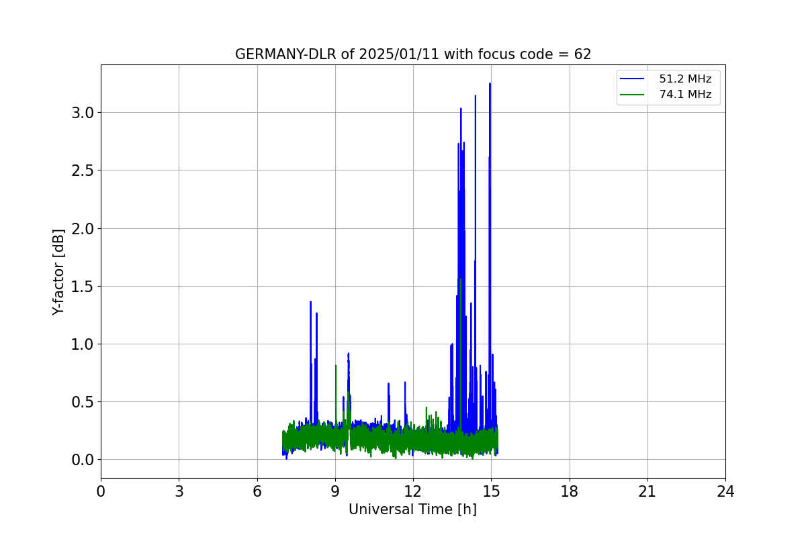The height and width of the screenshot is (537, 806).
Task: Click the green legend line sample
Action: pyautogui.click(x=633, y=95)
